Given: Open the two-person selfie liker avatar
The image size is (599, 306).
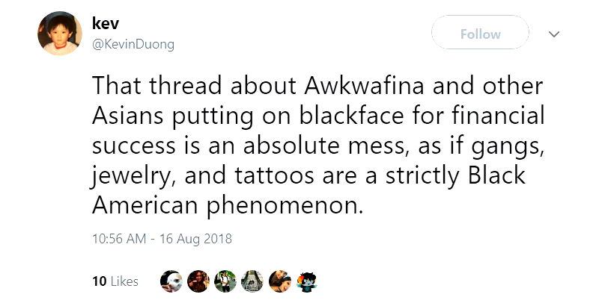Looking at the screenshot, I should [x=279, y=281].
